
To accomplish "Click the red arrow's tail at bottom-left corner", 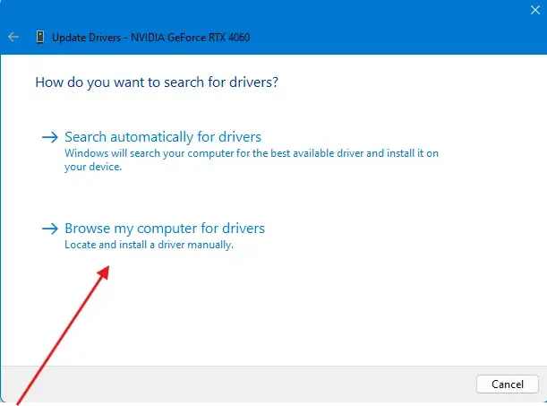I will (x=16, y=400).
